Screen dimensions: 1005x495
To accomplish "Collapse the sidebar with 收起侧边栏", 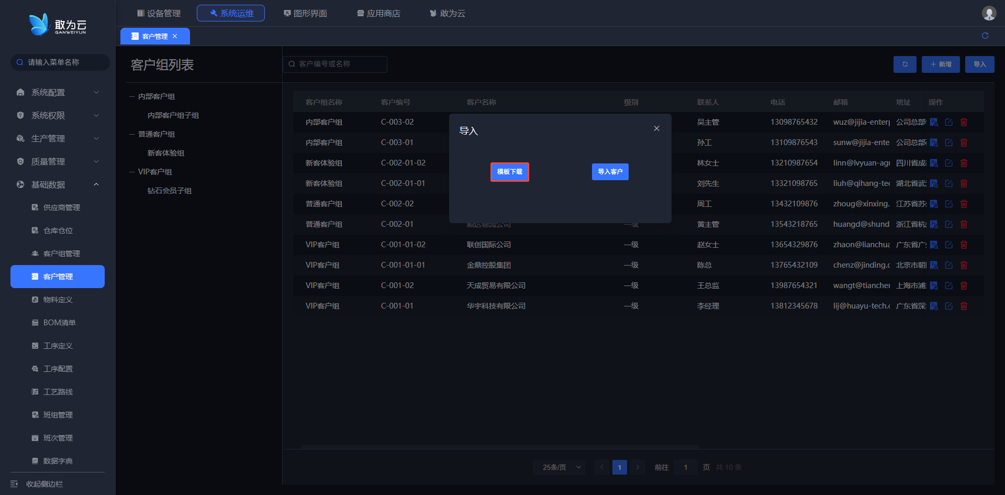I will (x=44, y=484).
